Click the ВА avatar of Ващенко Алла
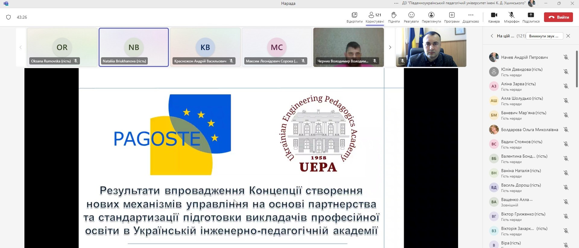This screenshot has height=248, width=579. (x=494, y=202)
